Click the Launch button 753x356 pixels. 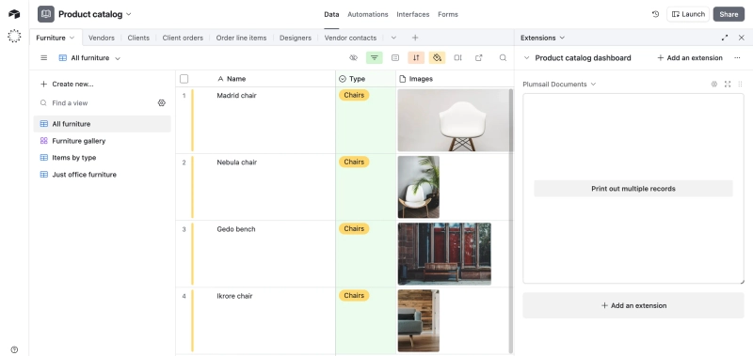[x=688, y=14]
